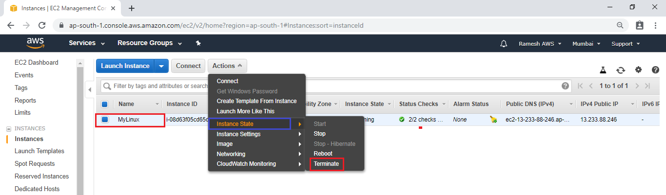Open the notifications bell
Viewport: 666px width, 195px height.
pos(504,44)
